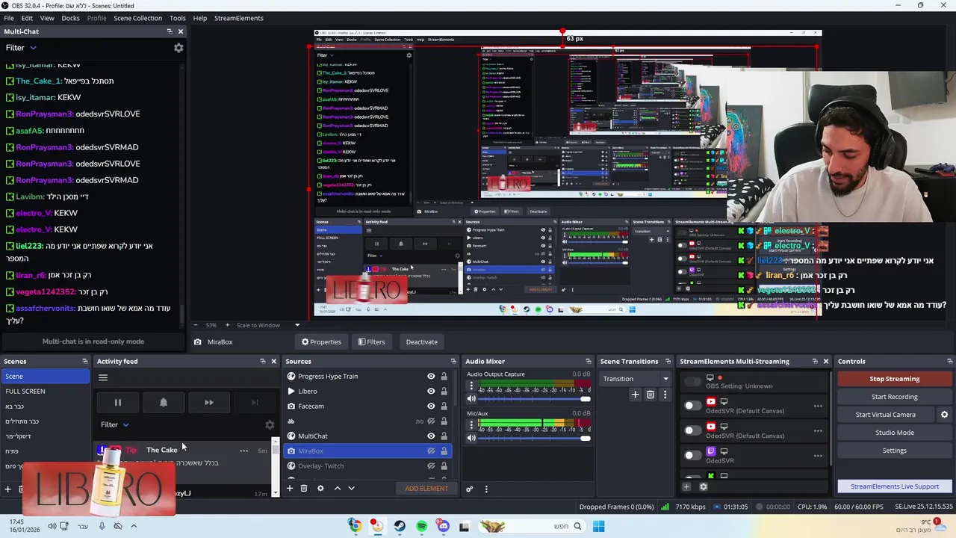Image resolution: width=956 pixels, height=538 pixels.
Task: Open the StreamElements menu
Action: click(239, 18)
